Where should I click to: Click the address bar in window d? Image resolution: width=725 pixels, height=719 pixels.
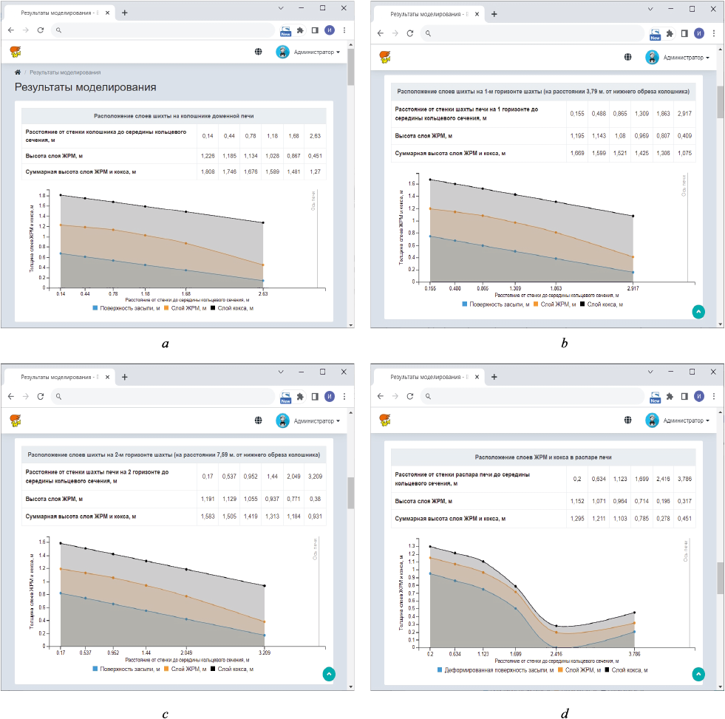coord(532,396)
